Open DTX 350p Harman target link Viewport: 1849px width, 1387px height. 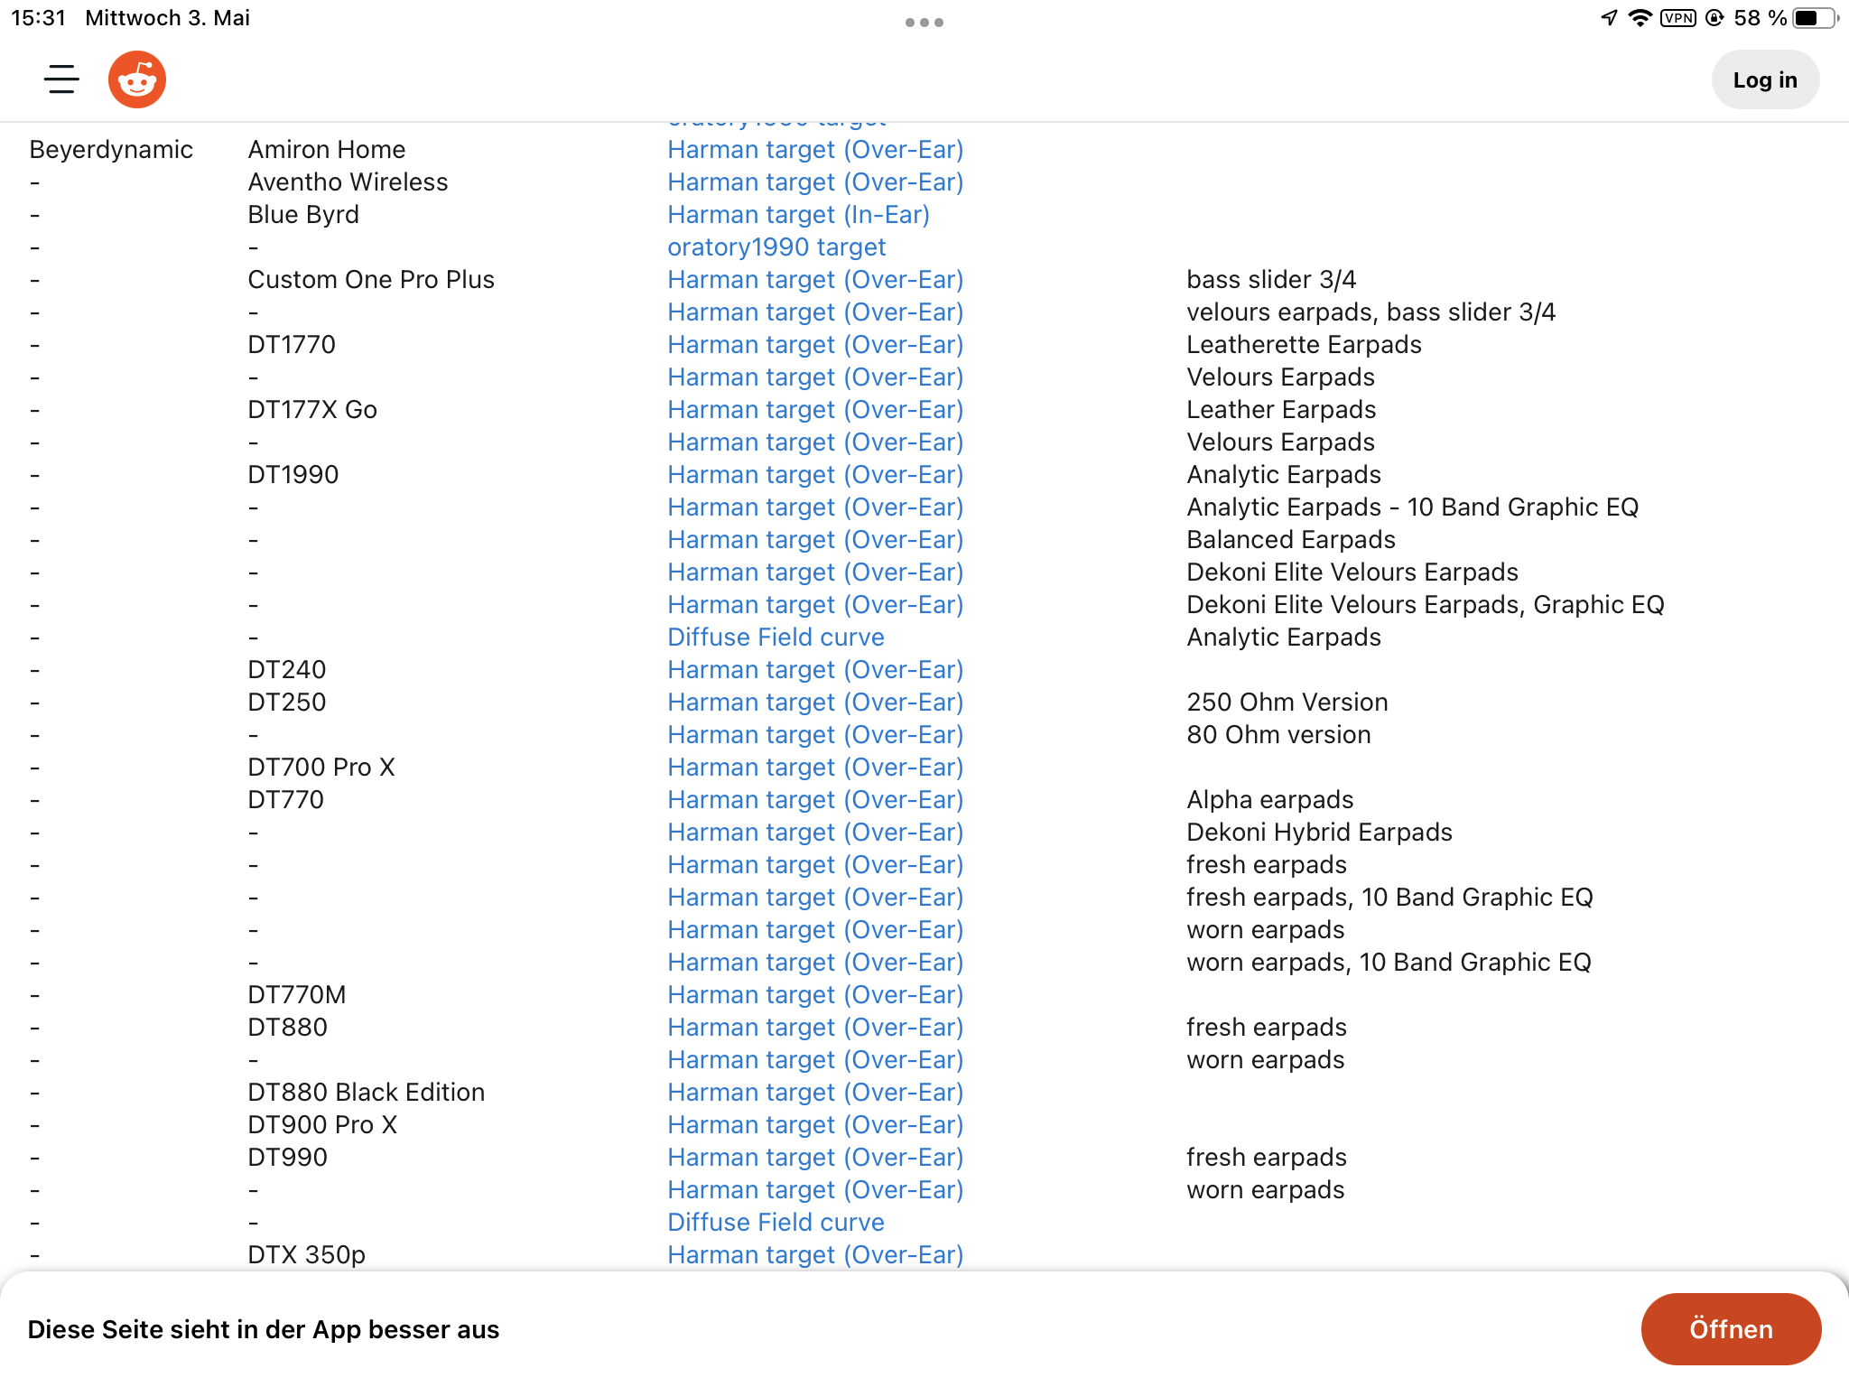[x=815, y=1255]
